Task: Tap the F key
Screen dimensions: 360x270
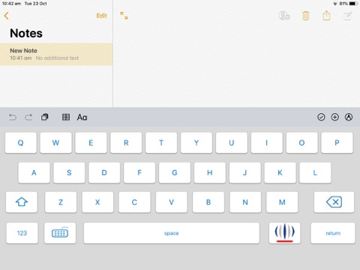Action: (139, 172)
